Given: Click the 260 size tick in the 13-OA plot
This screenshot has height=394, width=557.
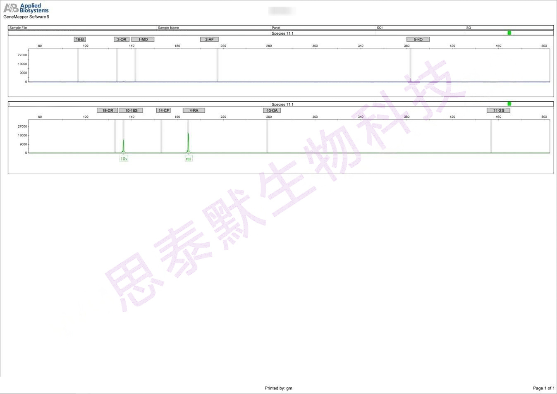Looking at the screenshot, I should (x=269, y=117).
